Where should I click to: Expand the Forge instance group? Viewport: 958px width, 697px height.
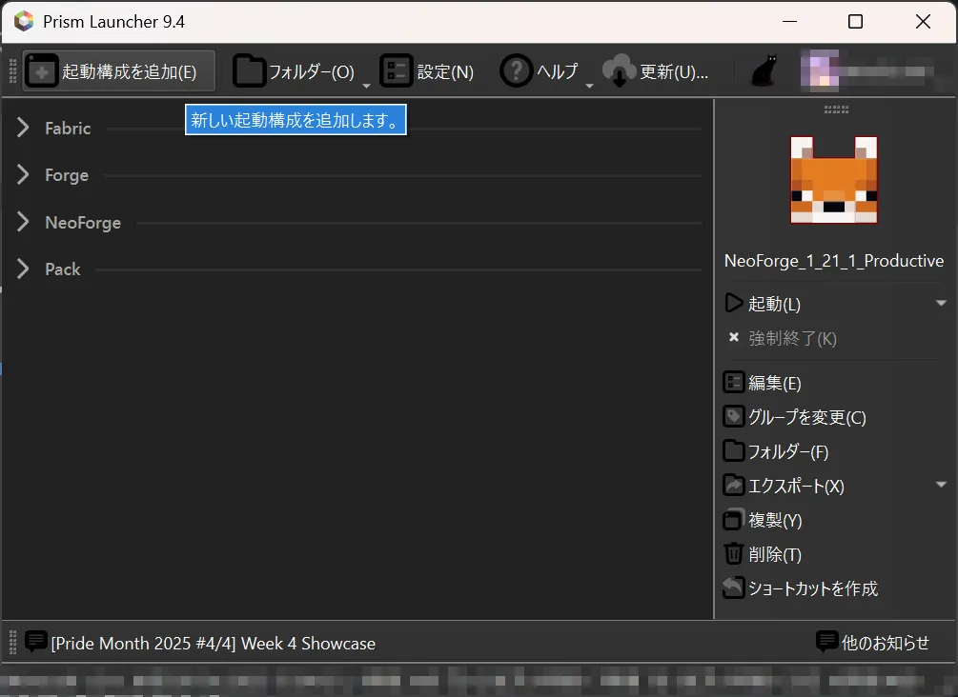[24, 175]
